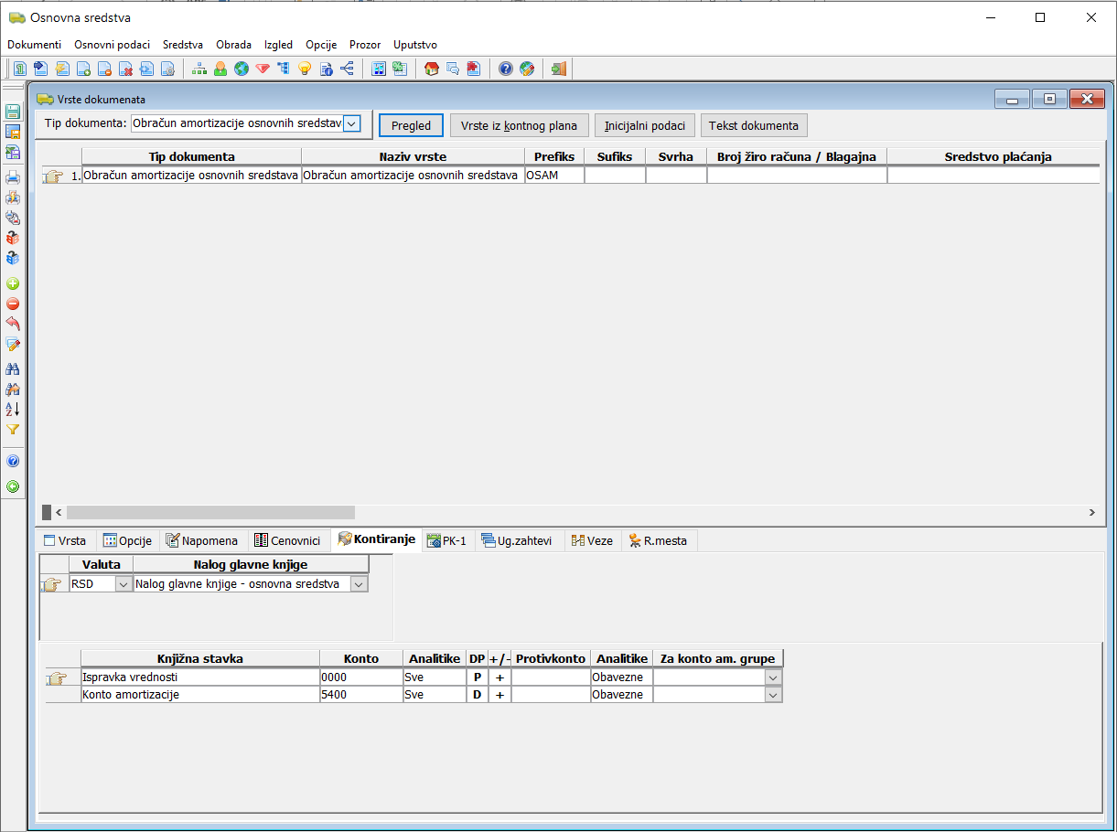This screenshot has height=832, width=1117.
Task: Click the horizontal scrollbar of the document grid
Action: point(210,513)
